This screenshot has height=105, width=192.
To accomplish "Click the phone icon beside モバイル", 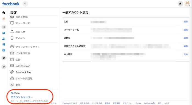I will (12, 38).
